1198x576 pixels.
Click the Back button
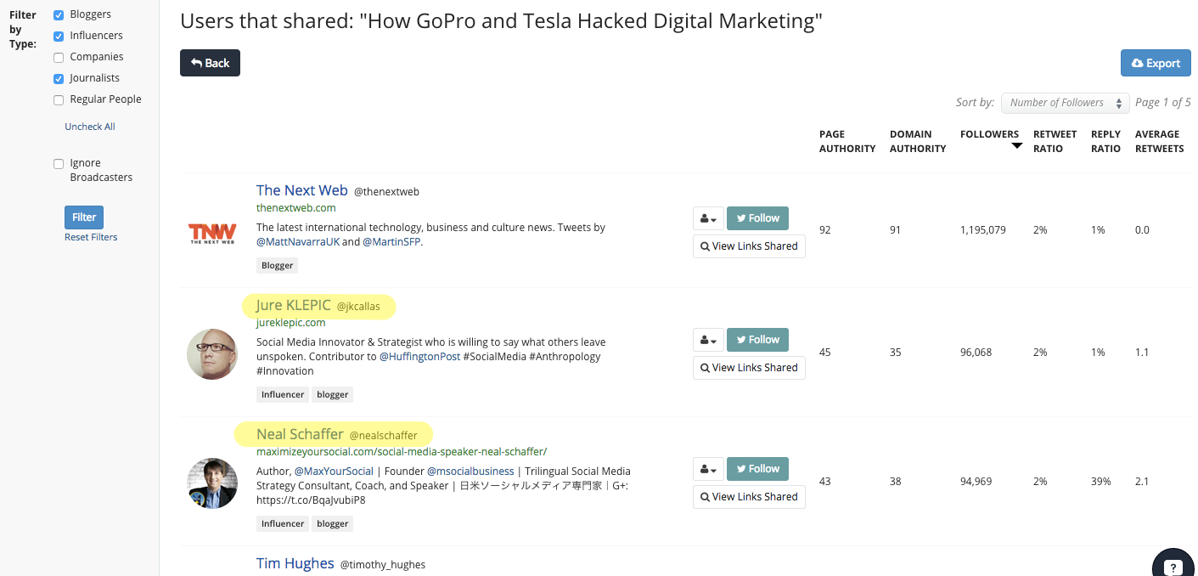click(210, 63)
